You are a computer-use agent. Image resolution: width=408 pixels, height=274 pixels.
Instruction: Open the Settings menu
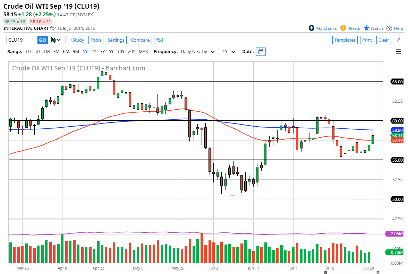click(x=116, y=40)
